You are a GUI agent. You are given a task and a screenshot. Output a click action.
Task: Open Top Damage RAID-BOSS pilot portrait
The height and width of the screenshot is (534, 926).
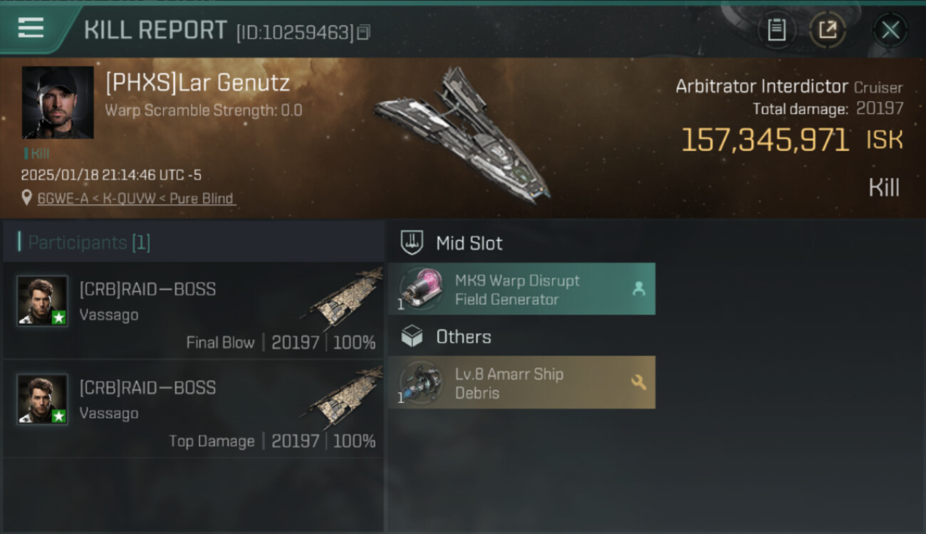(x=43, y=399)
